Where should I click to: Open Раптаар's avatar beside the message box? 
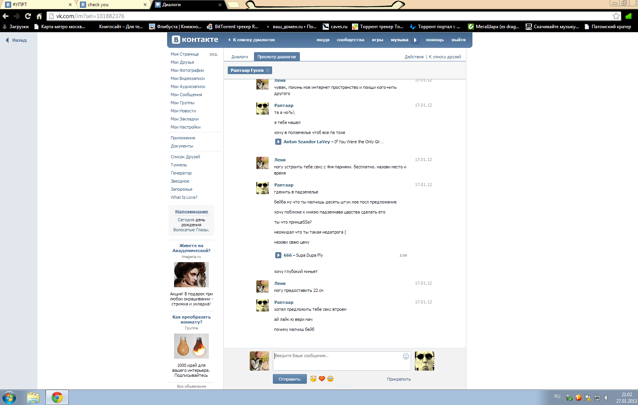pos(425,361)
